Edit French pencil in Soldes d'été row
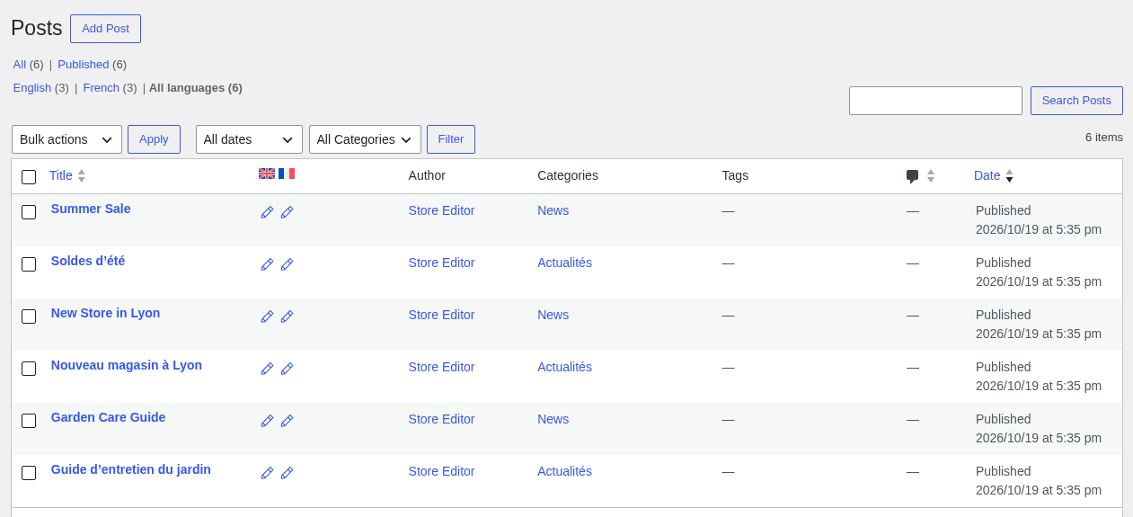 tap(287, 264)
